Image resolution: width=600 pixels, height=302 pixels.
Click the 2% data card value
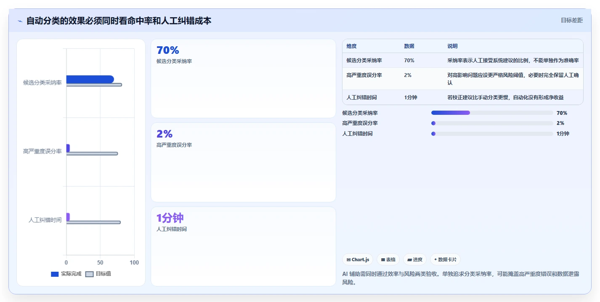pyautogui.click(x=165, y=134)
